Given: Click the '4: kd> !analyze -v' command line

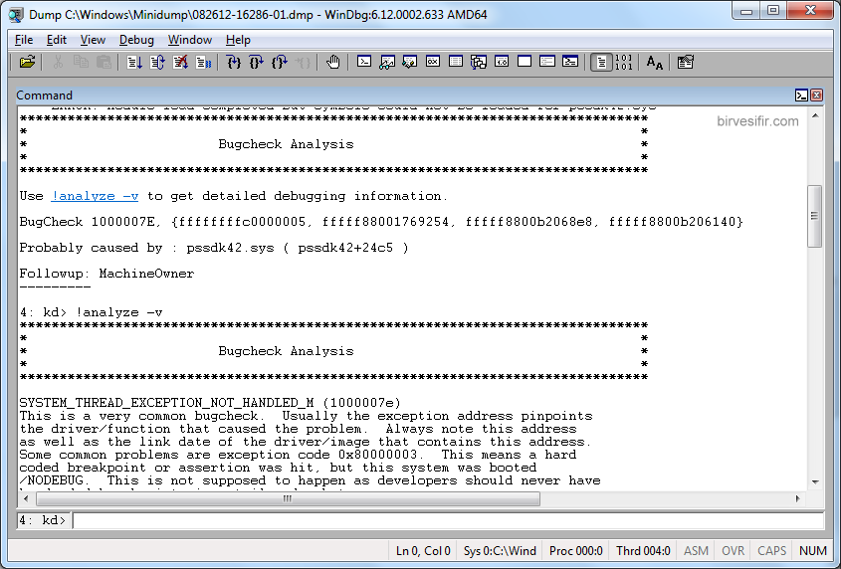Looking at the screenshot, I should 92,312.
